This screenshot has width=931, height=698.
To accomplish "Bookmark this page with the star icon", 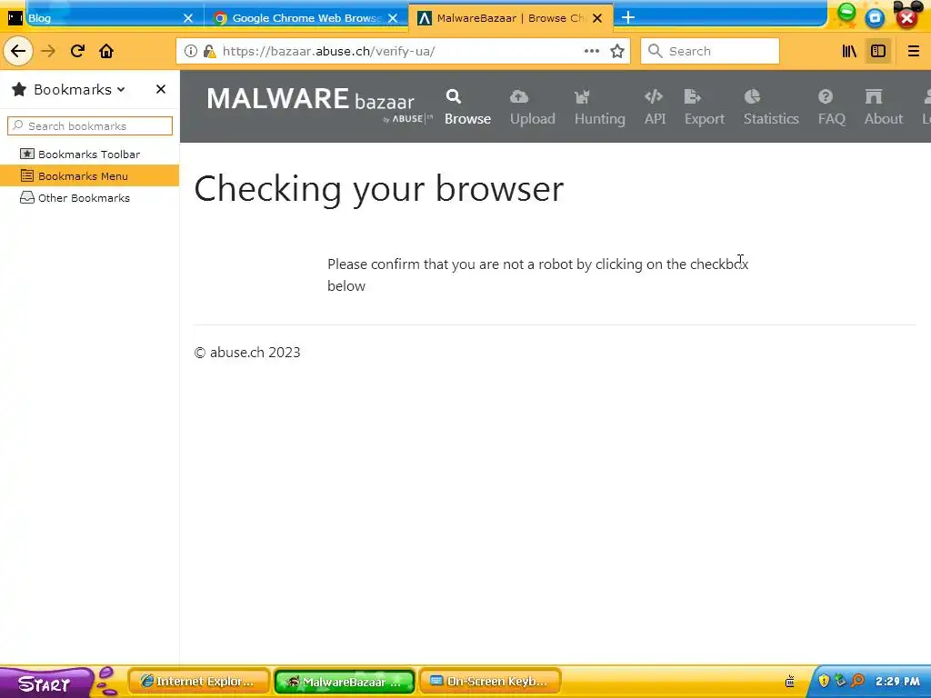I will coord(617,51).
